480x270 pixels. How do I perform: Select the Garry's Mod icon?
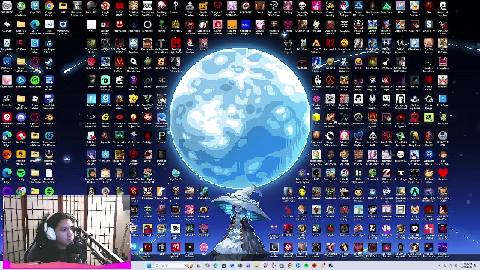[105, 100]
